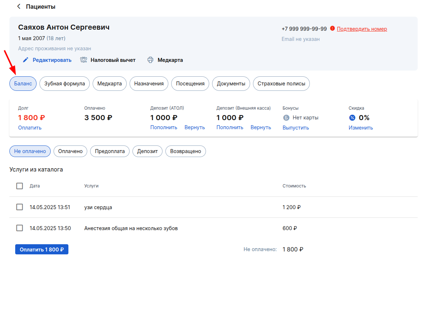The height and width of the screenshot is (309, 426).
Task: Click the red debt amount 1 800 ₽
Action: (31, 118)
